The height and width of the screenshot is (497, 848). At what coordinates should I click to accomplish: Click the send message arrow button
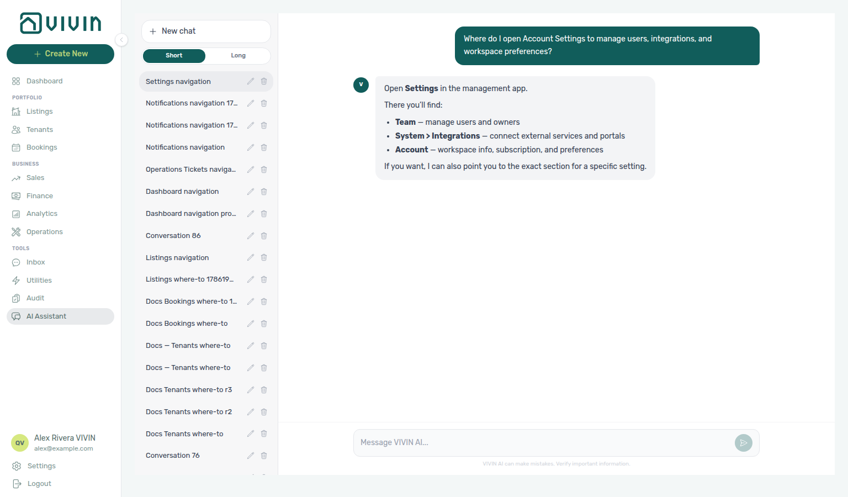(x=744, y=443)
